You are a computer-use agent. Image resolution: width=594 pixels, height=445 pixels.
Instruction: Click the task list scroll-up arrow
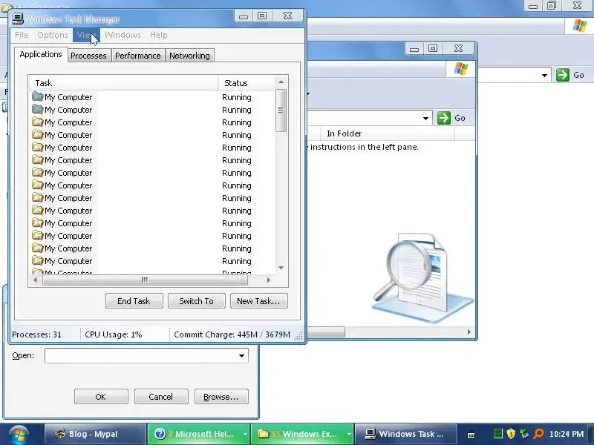[x=281, y=82]
